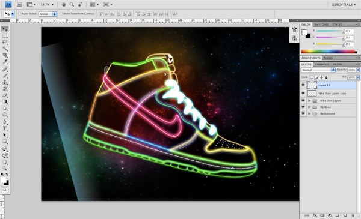
Task: Launch Adobe Bridge from top bar
Action: pos(20,4)
